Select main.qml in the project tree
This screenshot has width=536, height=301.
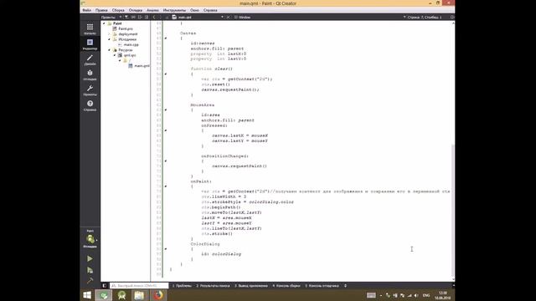pyautogui.click(x=142, y=65)
